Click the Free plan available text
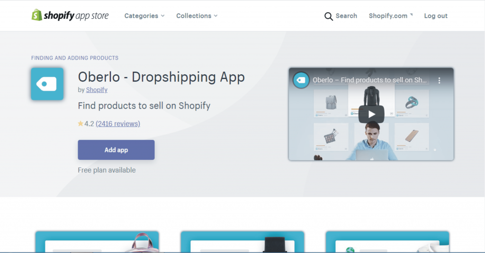Screen dimensions: 485x253 [107, 170]
